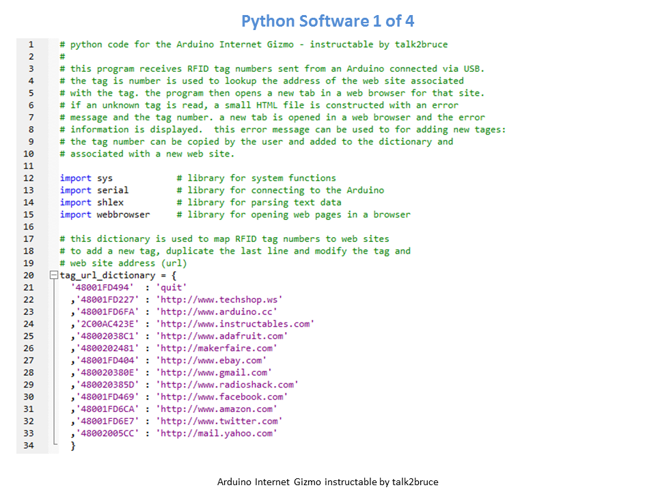
Task: Click 'tag_url_dictionary = {' text
Action: (118, 275)
